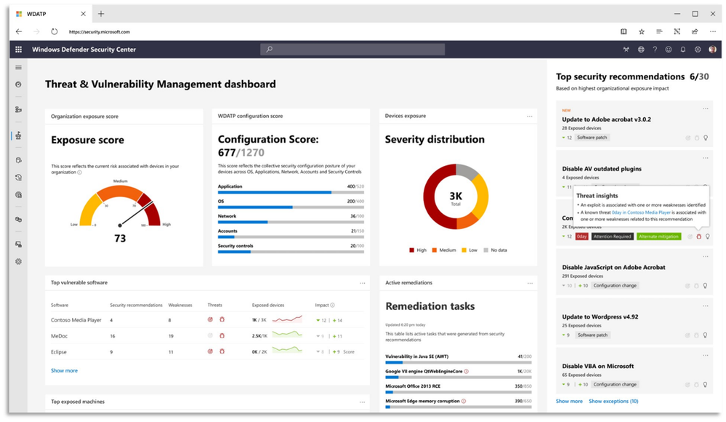Open header settings gear icon
Viewport: 726px width, 422px height.
(x=698, y=49)
